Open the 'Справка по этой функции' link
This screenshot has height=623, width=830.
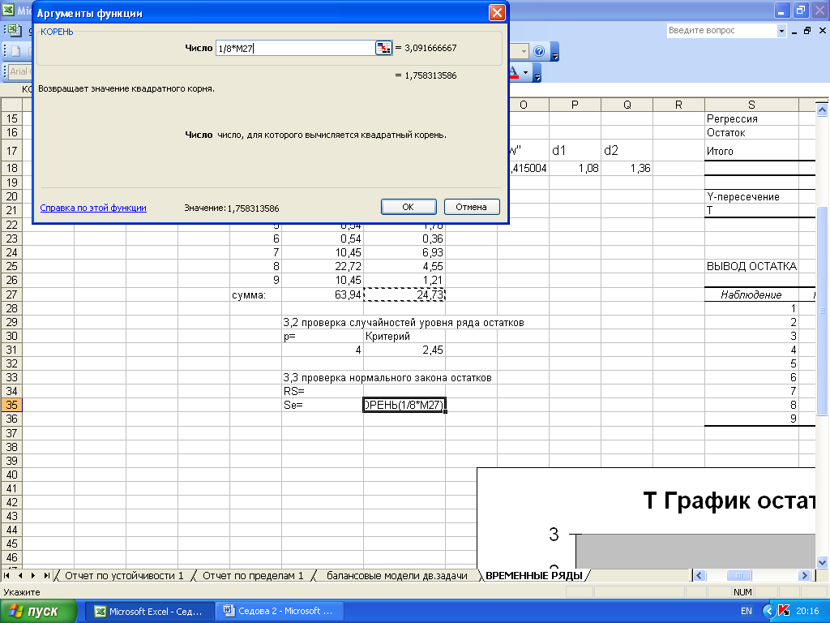(x=93, y=208)
